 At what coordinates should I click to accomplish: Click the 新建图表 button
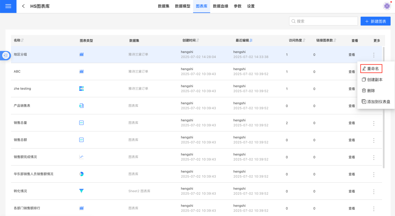[376, 21]
